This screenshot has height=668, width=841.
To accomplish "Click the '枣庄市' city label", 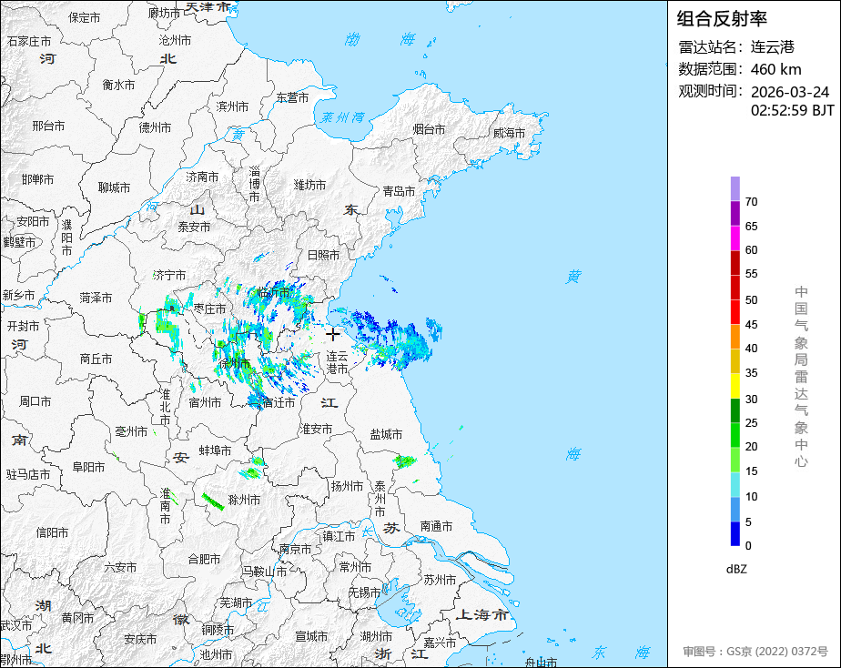I will [x=209, y=309].
